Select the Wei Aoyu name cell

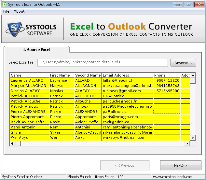29,138
